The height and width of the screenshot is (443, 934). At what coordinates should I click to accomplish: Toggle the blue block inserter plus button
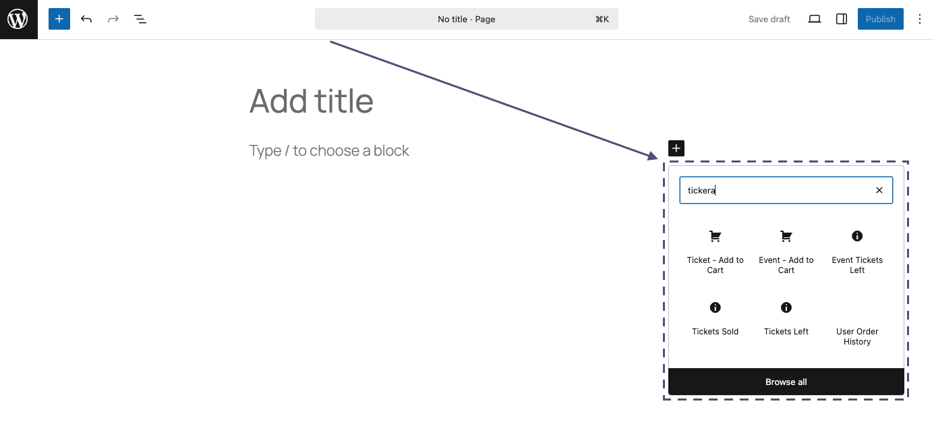point(59,19)
